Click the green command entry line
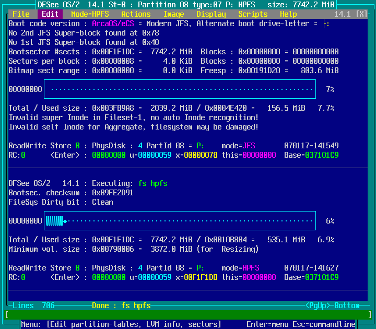The height and width of the screenshot is (329, 376). point(188,315)
